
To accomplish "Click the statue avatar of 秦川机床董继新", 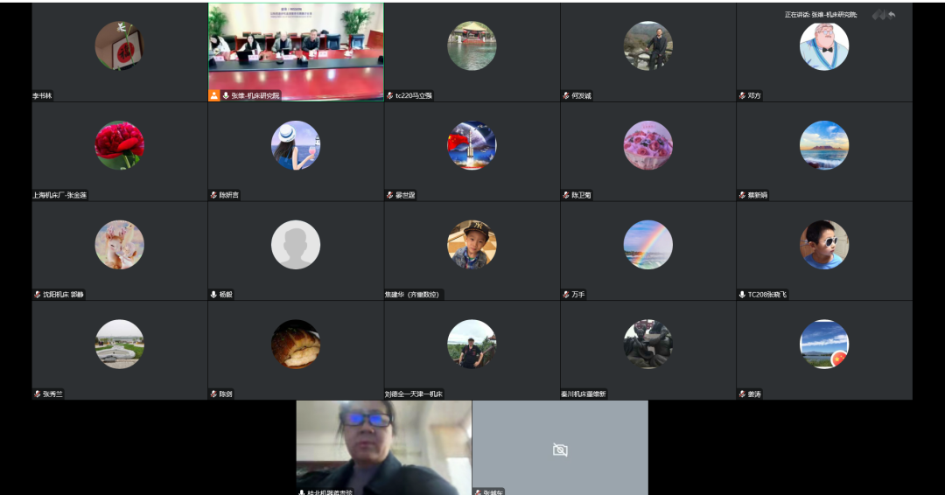I will 647,344.
